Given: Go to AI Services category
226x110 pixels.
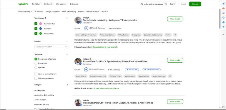Looking at the screenshot, I should point(39,12).
